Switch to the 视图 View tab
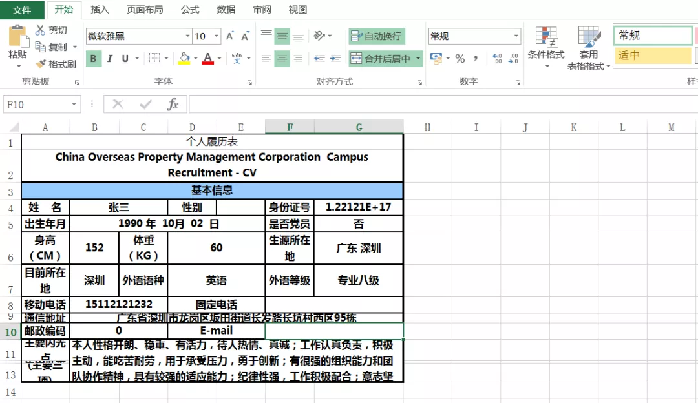The image size is (698, 403). 298,10
